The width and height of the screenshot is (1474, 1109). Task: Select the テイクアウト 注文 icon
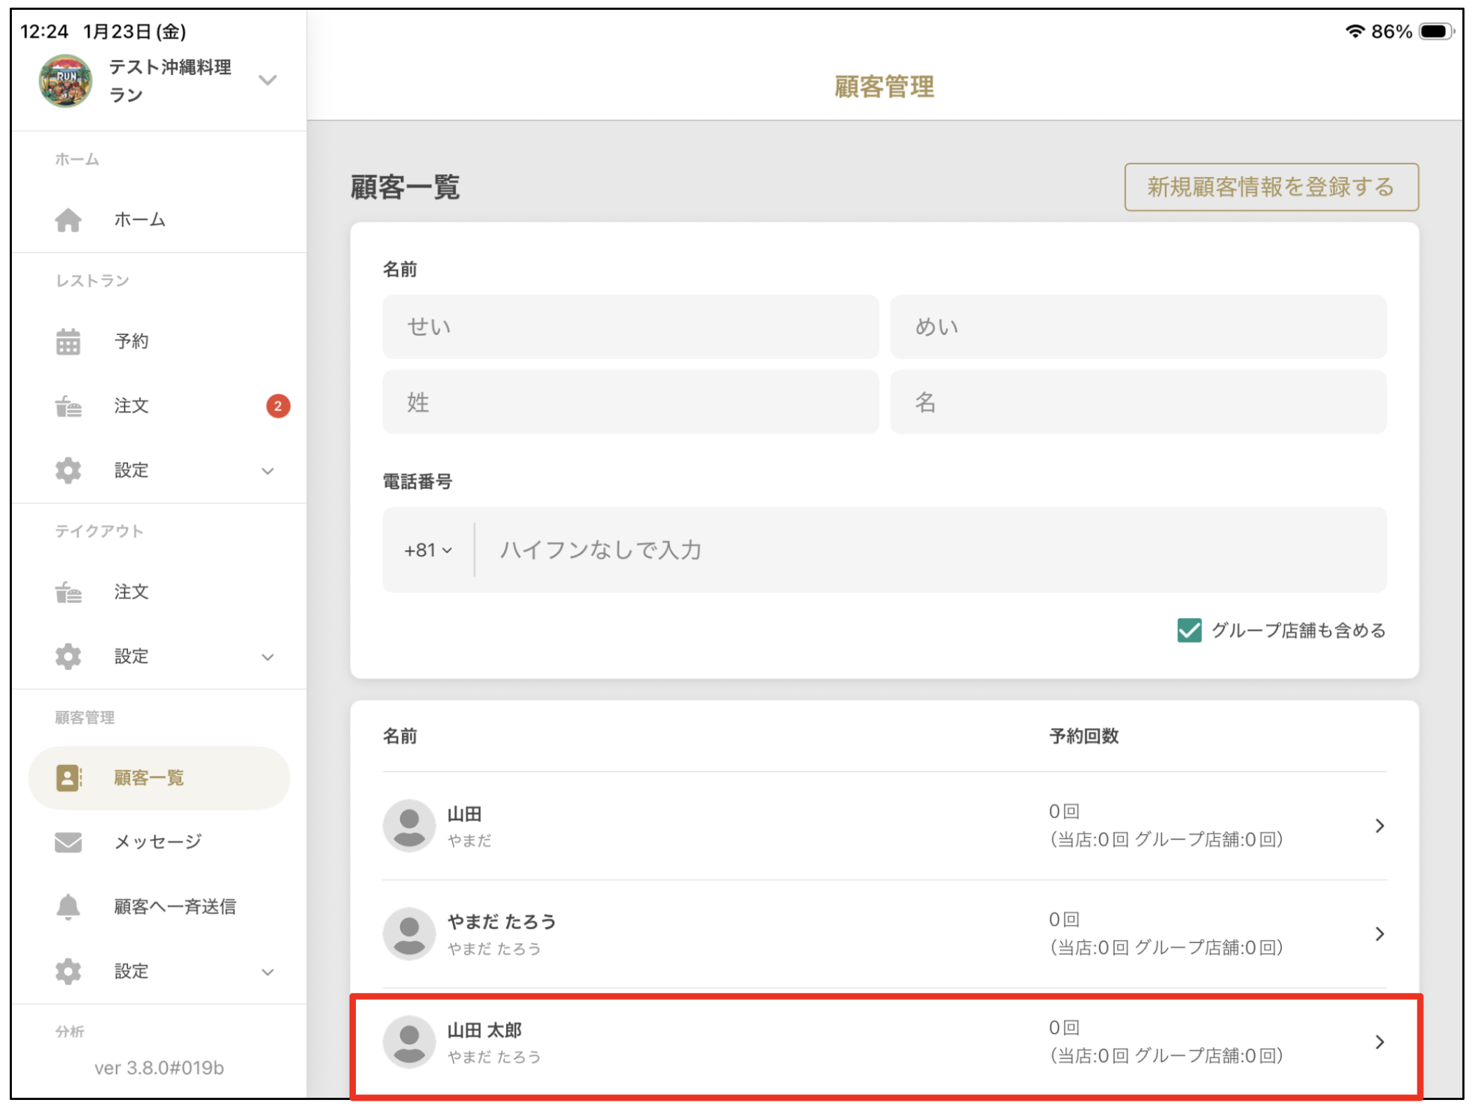69,592
